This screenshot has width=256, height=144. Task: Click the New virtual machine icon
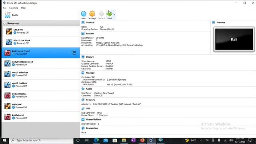[x=84, y=14]
